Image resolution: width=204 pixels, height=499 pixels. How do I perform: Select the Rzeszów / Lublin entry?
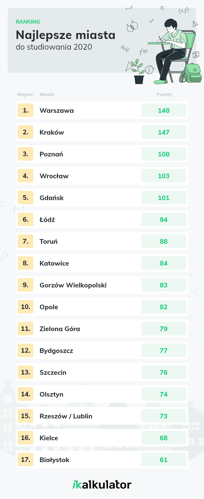[102, 416]
